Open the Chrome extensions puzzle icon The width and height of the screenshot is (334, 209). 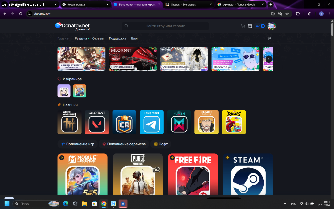298,14
